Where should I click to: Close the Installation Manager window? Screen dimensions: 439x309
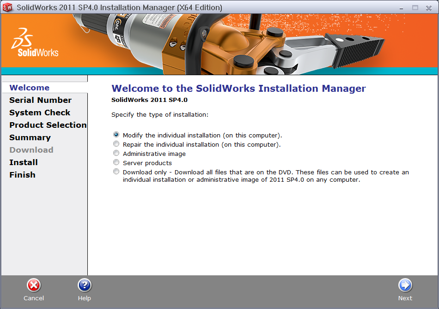click(429, 8)
